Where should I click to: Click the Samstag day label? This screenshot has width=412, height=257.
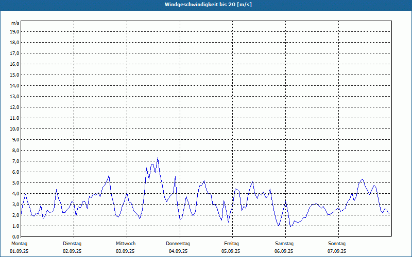tap(284, 243)
